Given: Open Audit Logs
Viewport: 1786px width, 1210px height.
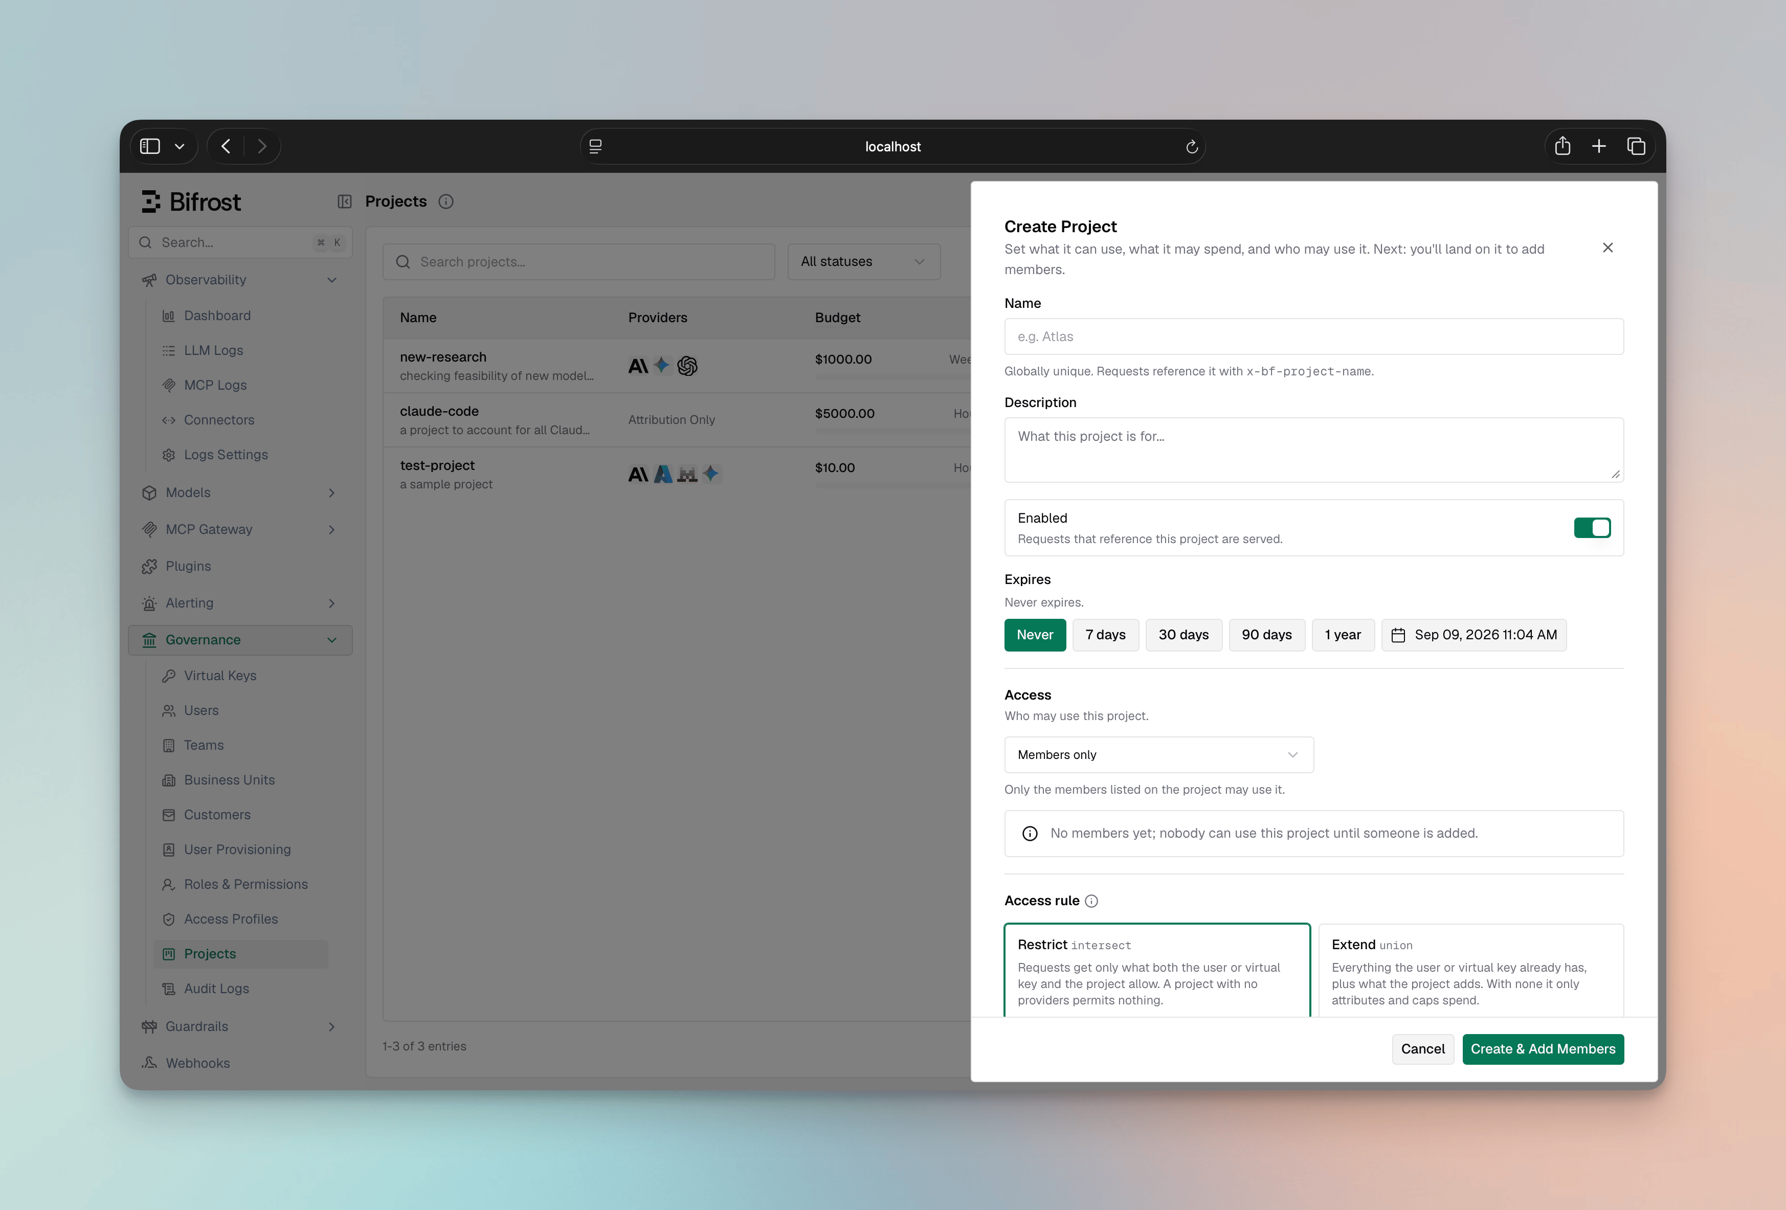Looking at the screenshot, I should coord(216,989).
